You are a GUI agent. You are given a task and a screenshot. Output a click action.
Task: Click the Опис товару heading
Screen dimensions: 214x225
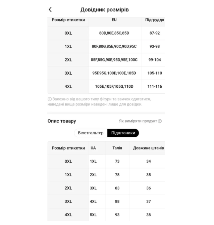coord(62,121)
